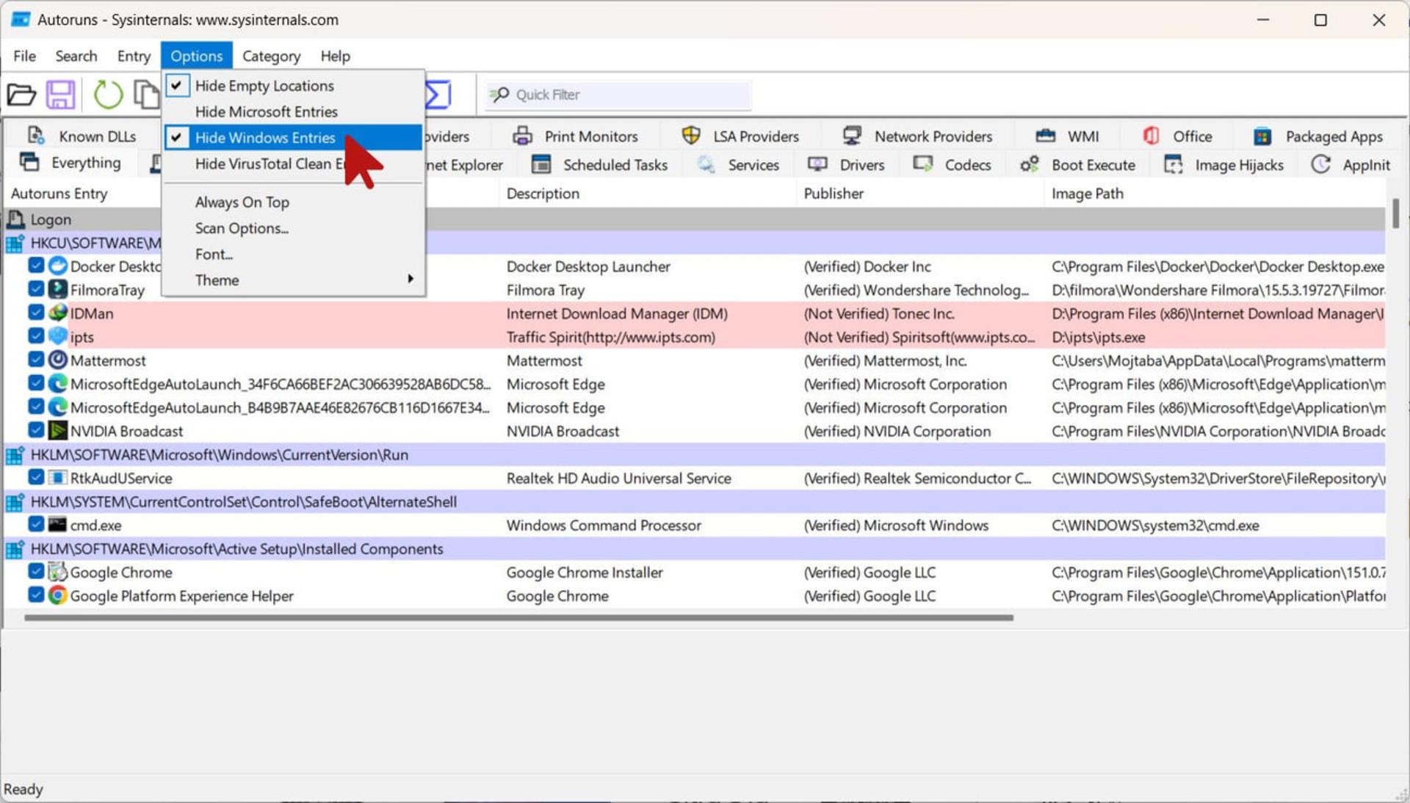Click the Mattermost entry icon
1410x803 pixels.
[58, 360]
